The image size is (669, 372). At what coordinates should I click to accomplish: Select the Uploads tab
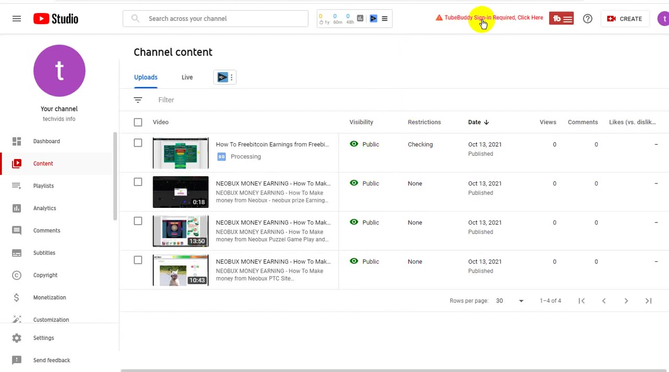tap(146, 77)
